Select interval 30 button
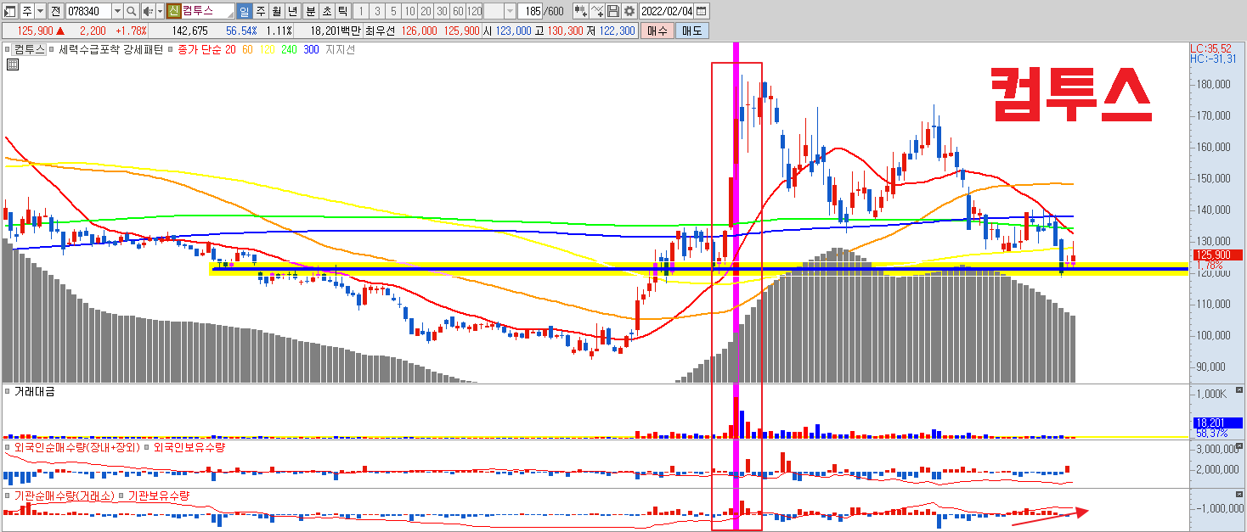1247x532 pixels. [442, 11]
